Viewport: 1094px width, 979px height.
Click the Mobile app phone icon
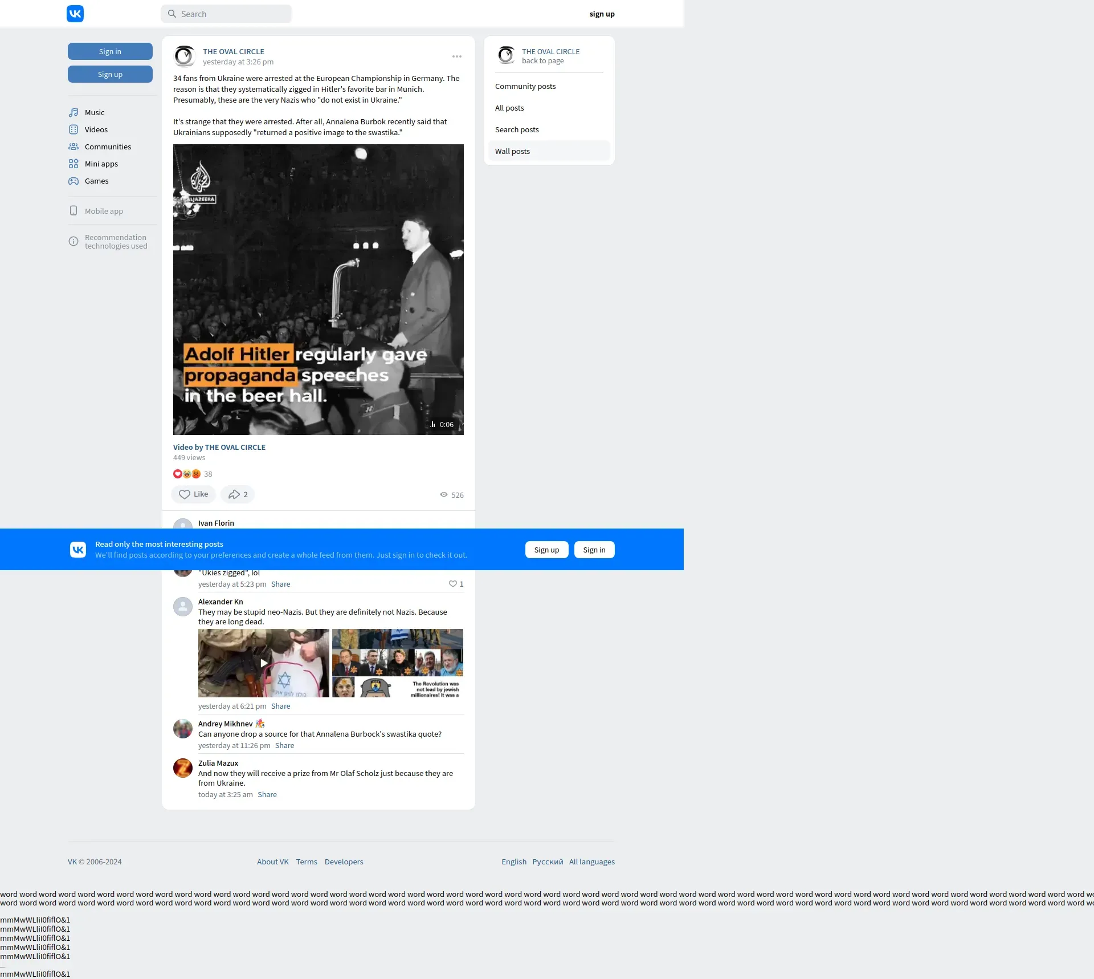pos(74,211)
